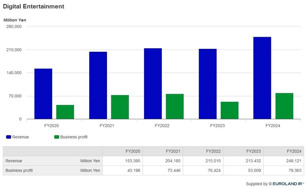
Task: Click the FY2022 Revenue bar
Action: click(153, 84)
